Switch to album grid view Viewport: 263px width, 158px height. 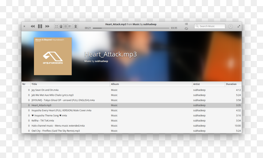coord(57,26)
